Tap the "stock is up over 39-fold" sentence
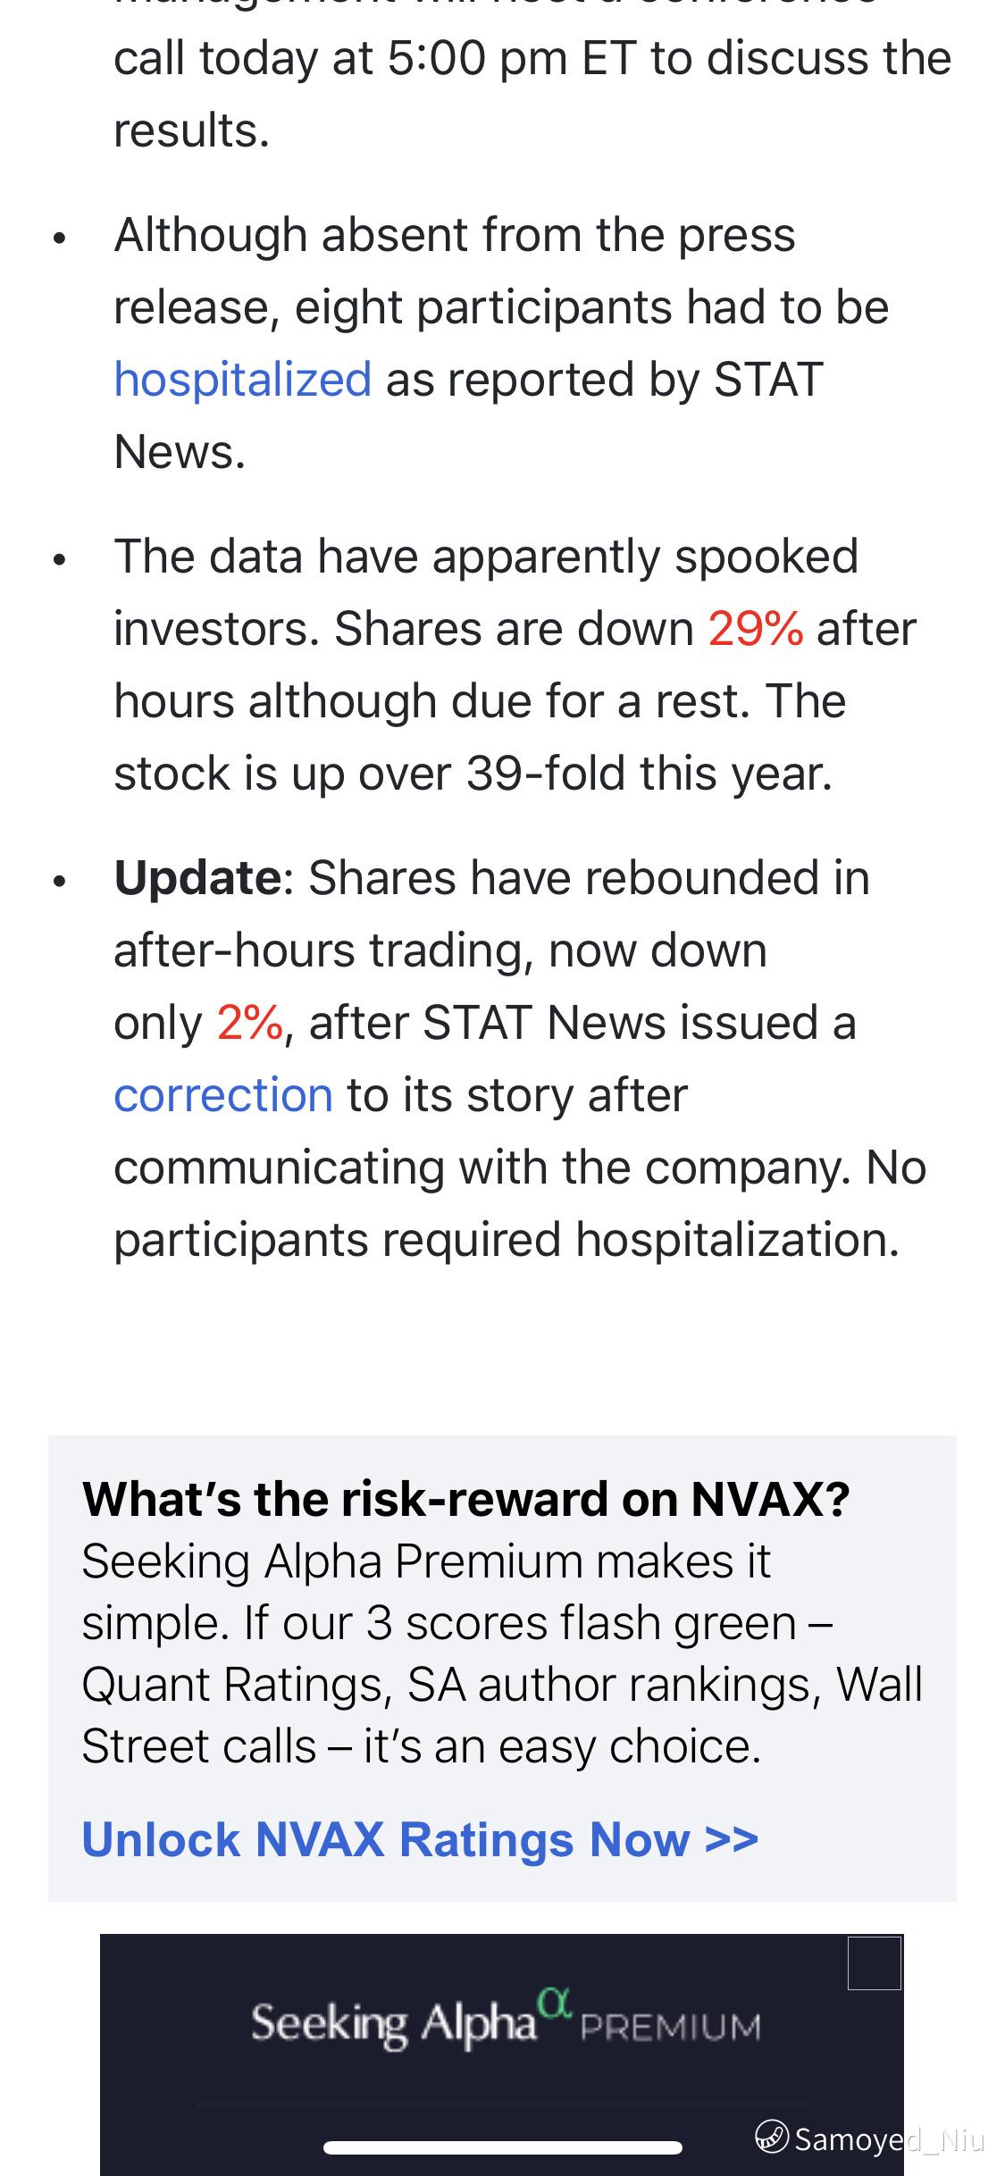 coord(473,774)
